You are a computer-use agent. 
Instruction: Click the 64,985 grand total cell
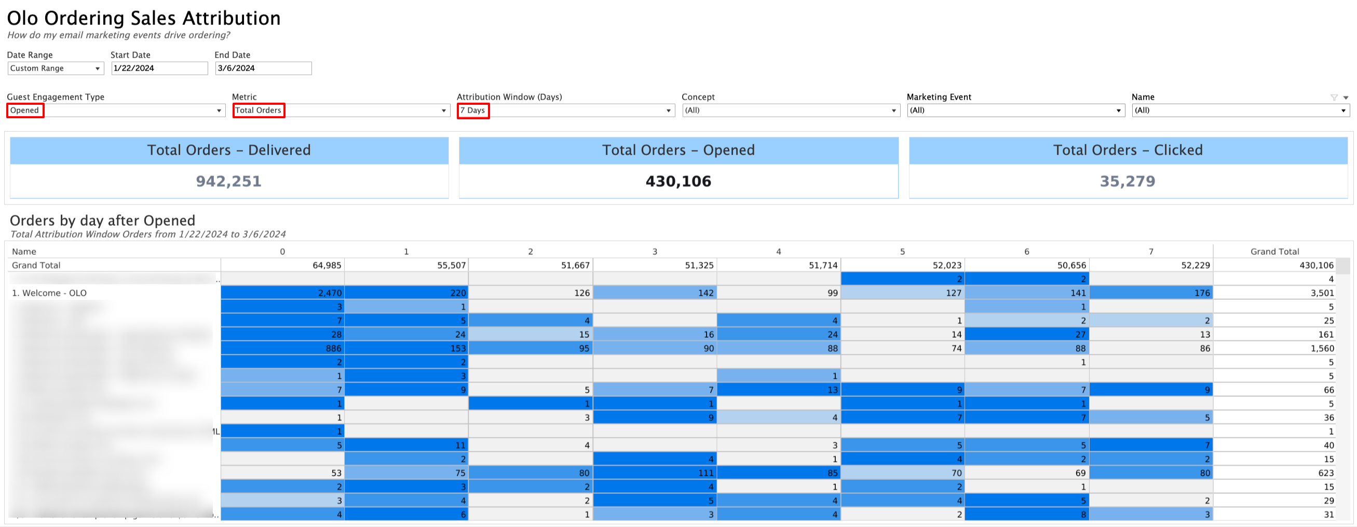click(x=282, y=266)
